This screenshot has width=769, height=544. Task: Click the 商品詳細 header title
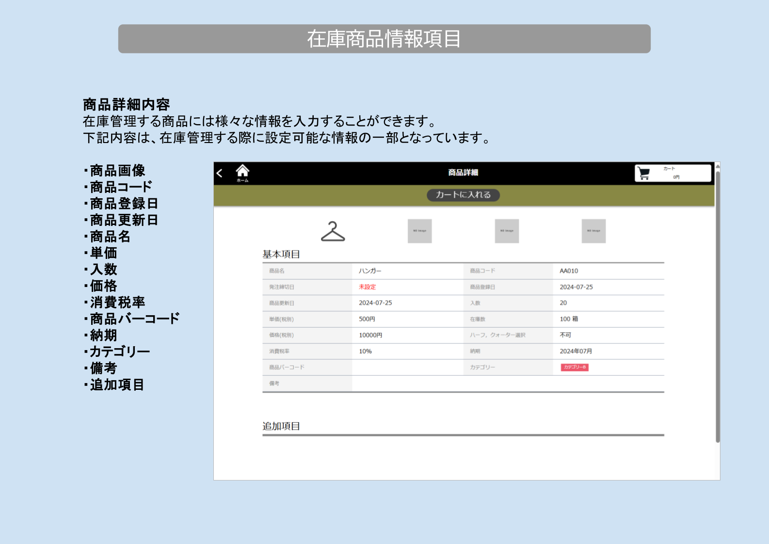463,173
